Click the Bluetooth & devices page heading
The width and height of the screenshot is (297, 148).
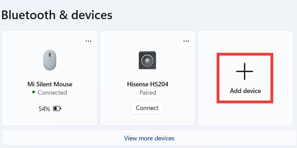pos(57,15)
